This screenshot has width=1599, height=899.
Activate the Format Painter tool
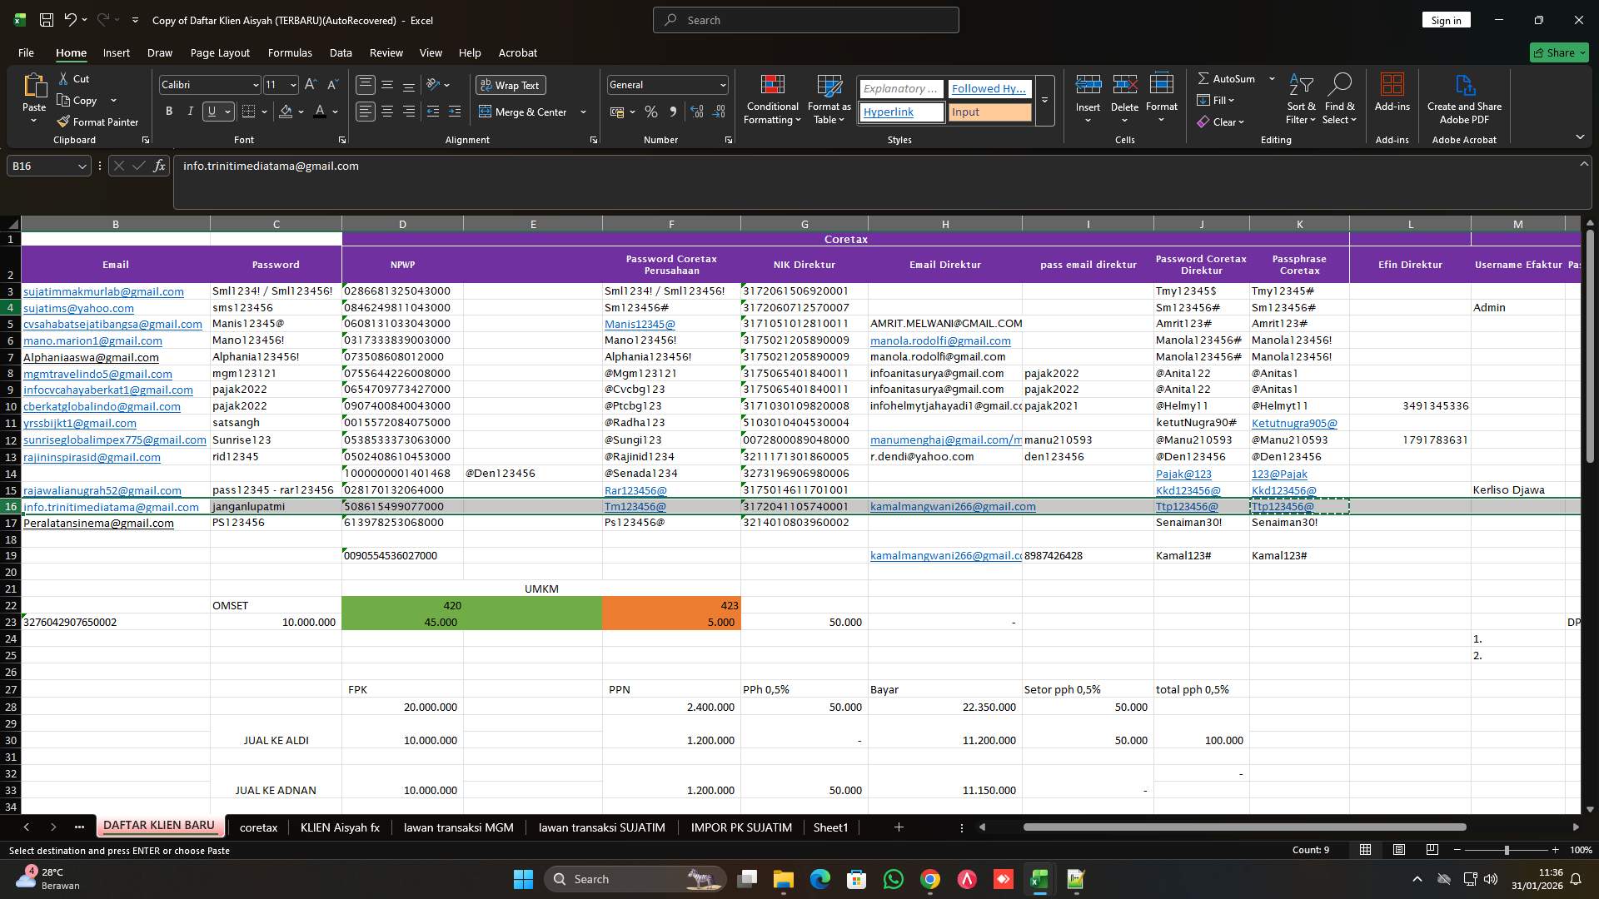97,122
